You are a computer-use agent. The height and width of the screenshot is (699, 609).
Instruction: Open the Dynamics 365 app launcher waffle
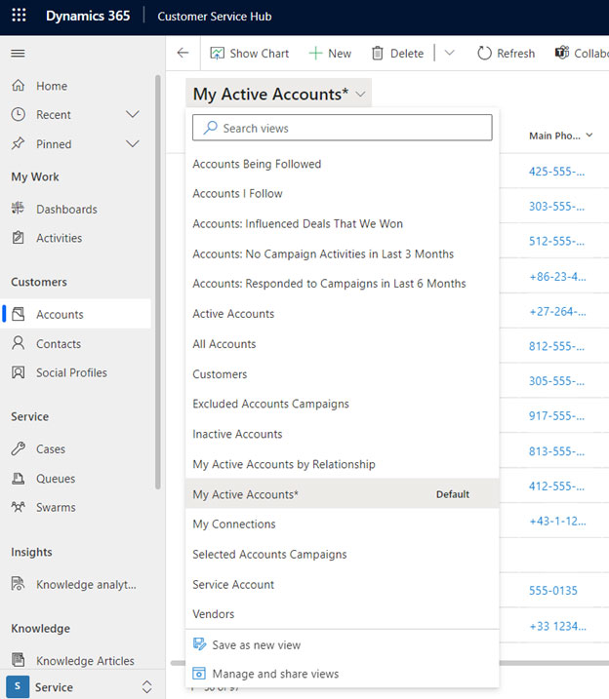[20, 17]
